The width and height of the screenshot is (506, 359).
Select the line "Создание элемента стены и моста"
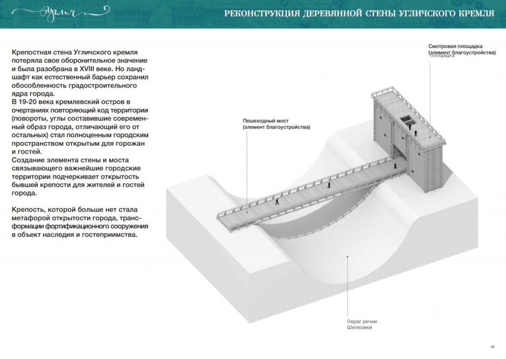tap(70, 160)
